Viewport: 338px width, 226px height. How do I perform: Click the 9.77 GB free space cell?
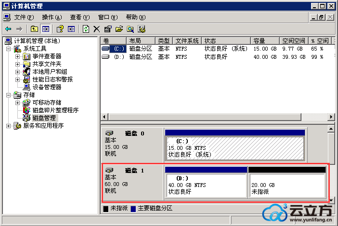[293, 49]
